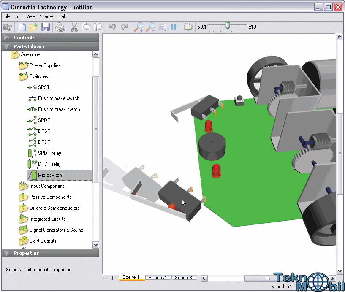
Task: Click the parts library scroll down arrow
Action: (95, 245)
